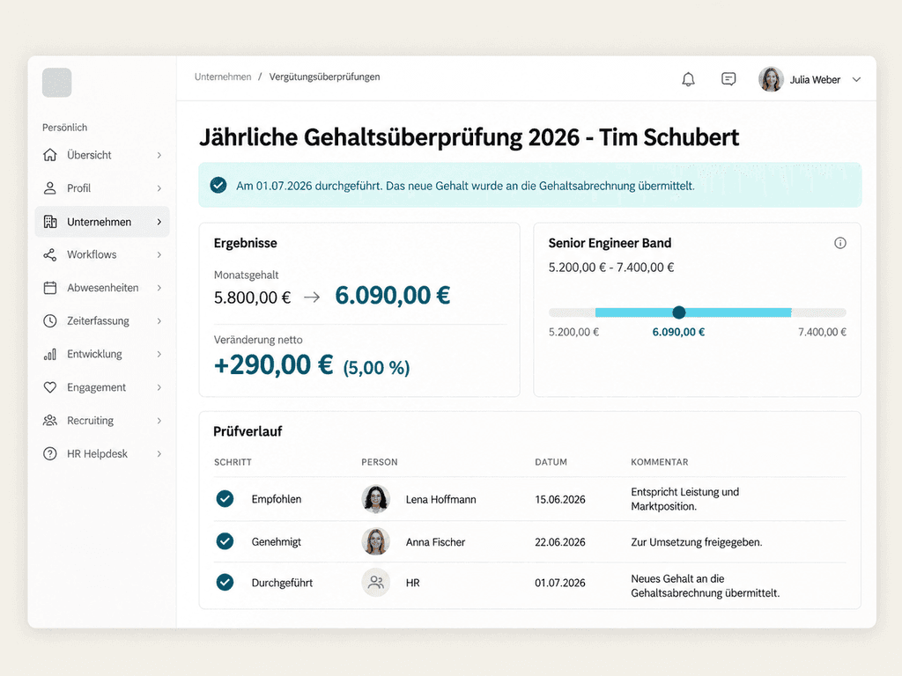This screenshot has width=902, height=676.
Task: Click the salary band slider handle
Action: 679,312
